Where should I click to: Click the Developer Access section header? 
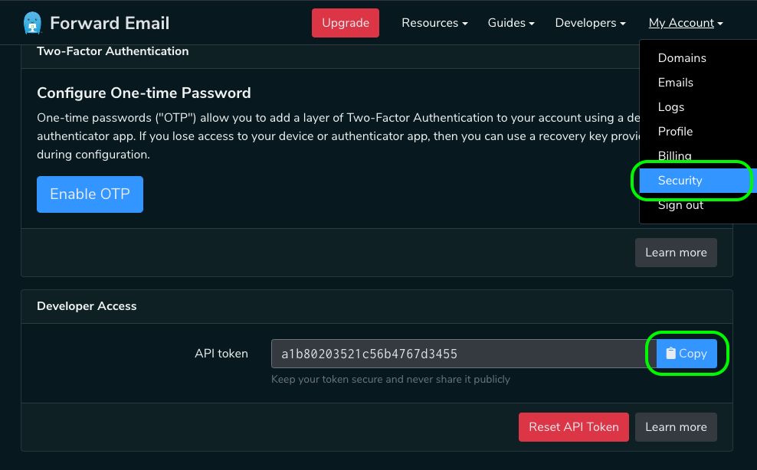click(87, 306)
